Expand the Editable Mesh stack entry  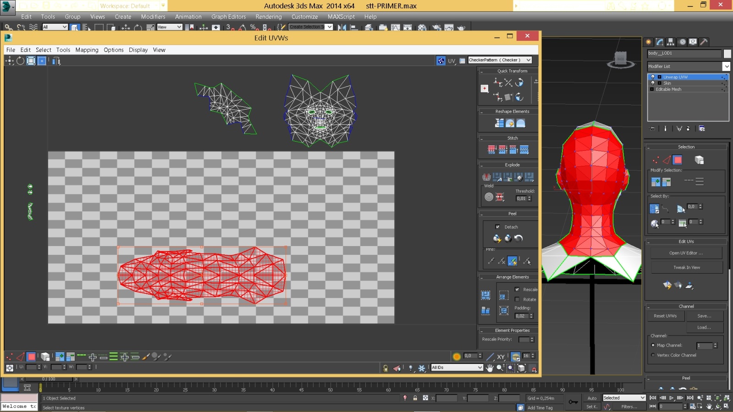tap(652, 89)
